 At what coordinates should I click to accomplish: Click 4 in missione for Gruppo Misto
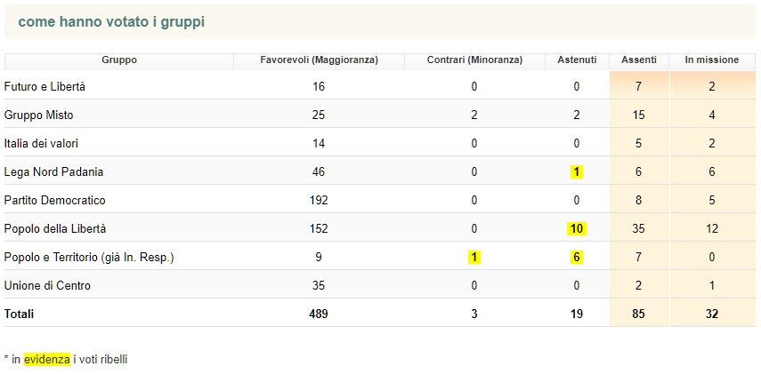(712, 115)
